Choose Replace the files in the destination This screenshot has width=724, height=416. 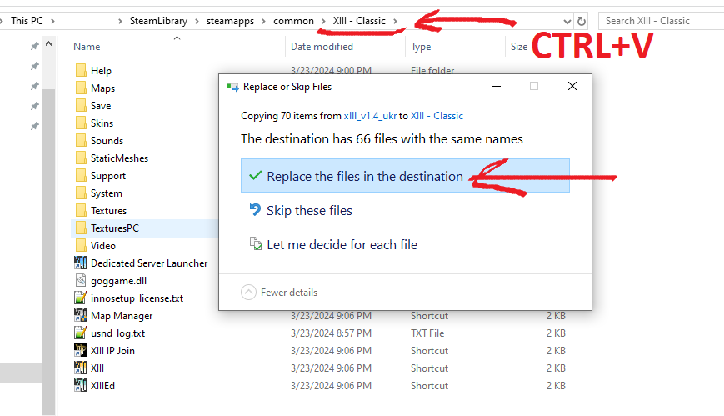click(364, 176)
